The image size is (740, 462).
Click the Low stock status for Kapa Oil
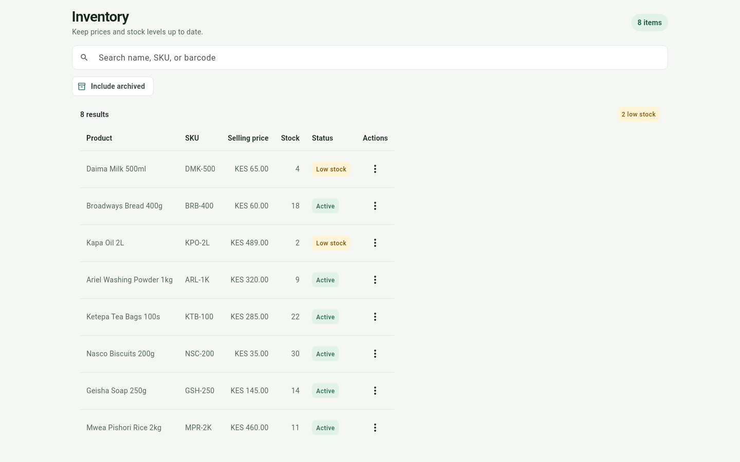coord(331,243)
